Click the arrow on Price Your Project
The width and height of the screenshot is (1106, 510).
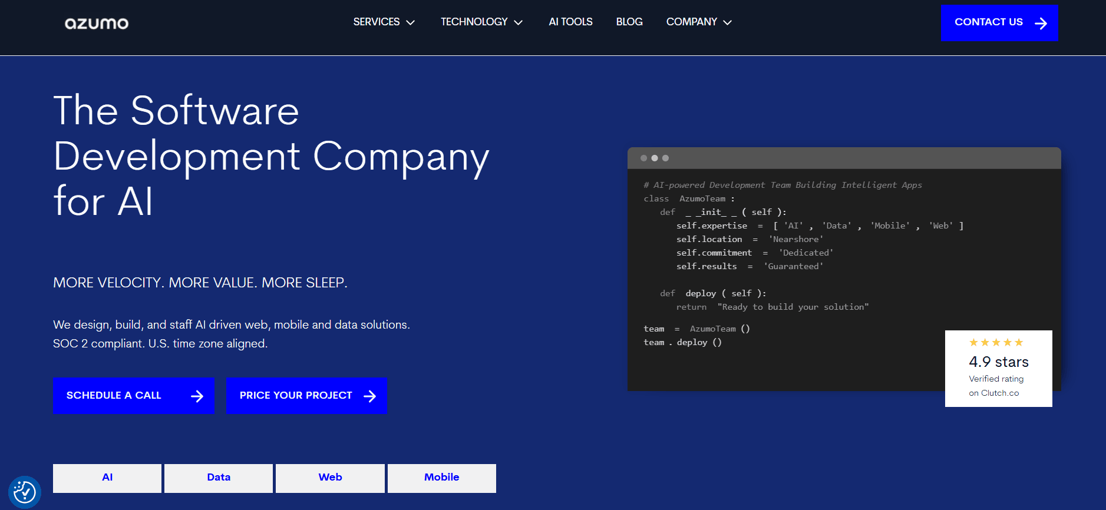pyautogui.click(x=369, y=396)
